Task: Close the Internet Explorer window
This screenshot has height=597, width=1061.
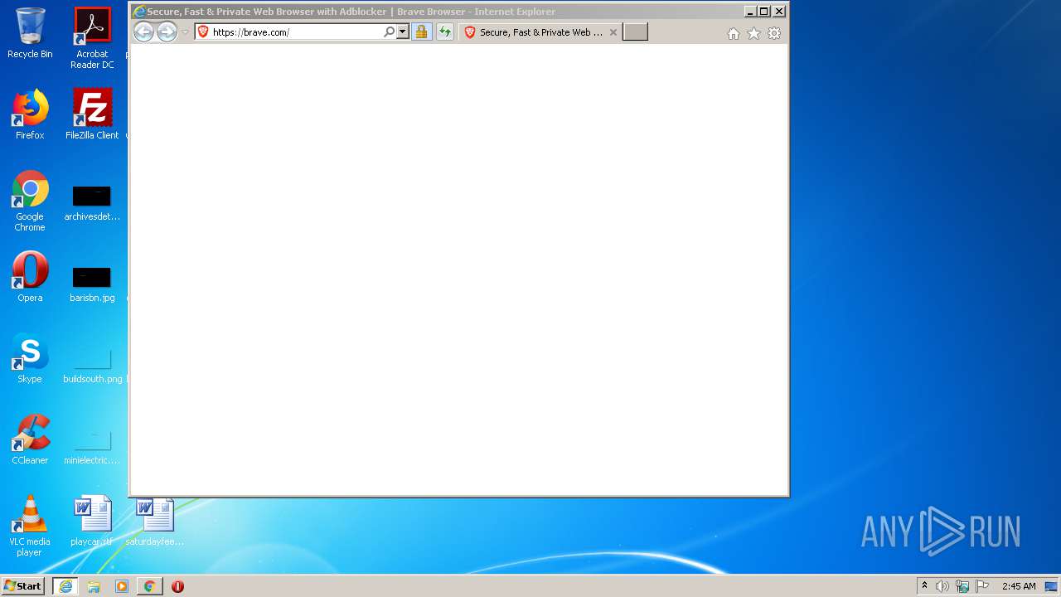Action: (x=779, y=12)
